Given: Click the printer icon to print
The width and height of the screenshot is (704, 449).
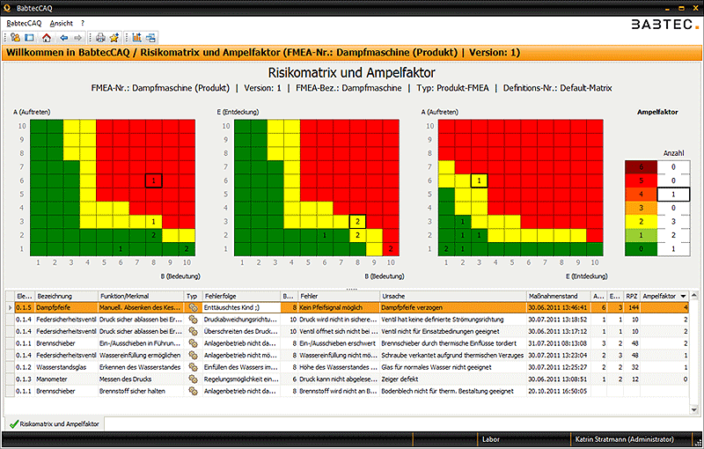Looking at the screenshot, I should tap(100, 38).
